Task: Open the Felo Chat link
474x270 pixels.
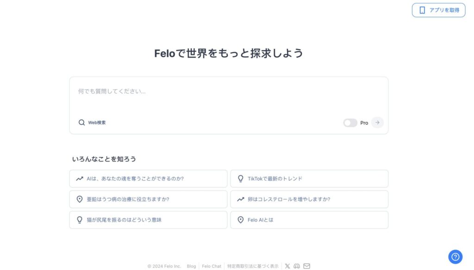Action: click(x=212, y=266)
